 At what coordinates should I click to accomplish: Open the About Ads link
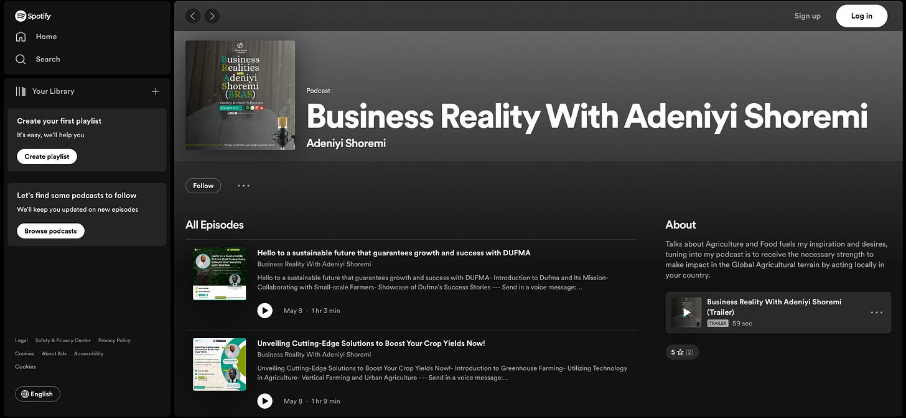54,353
